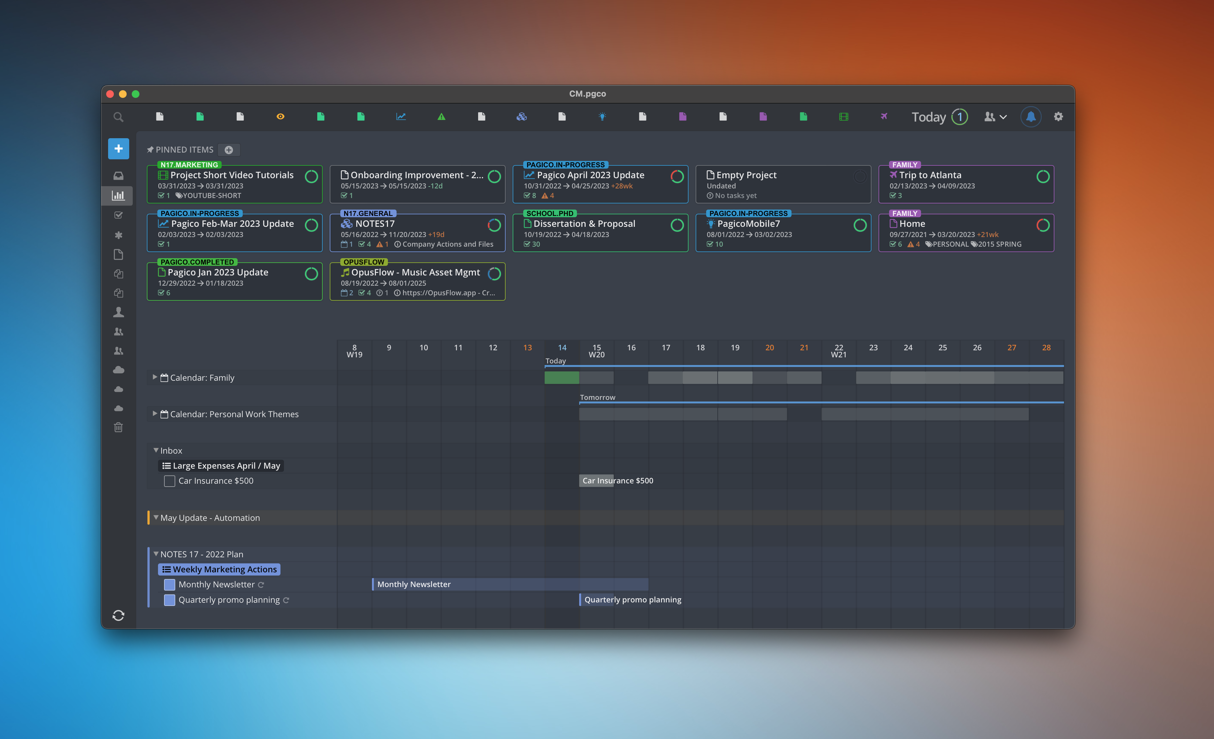Open the last green document tab
The height and width of the screenshot is (739, 1214).
tap(803, 116)
